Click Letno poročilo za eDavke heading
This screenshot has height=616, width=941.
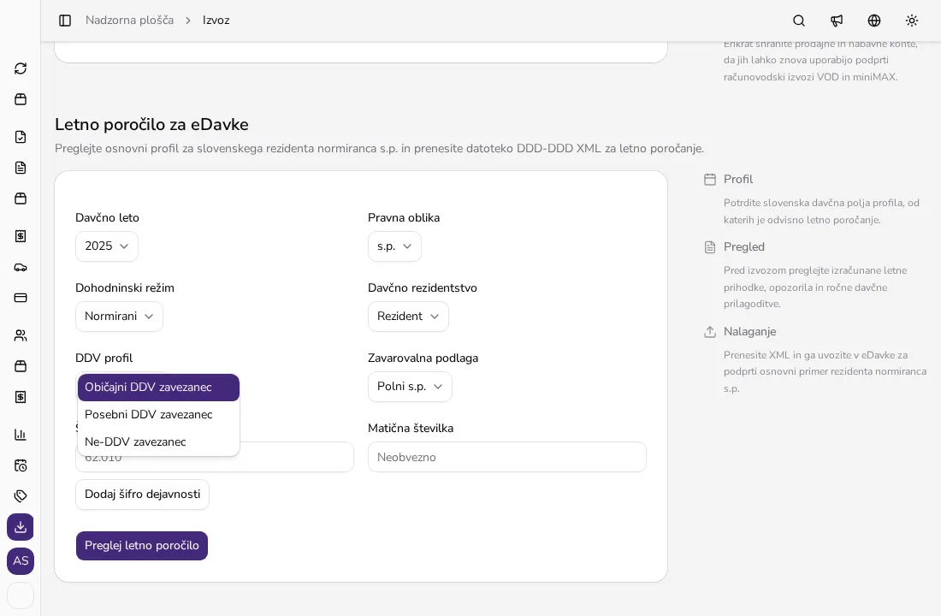151,124
